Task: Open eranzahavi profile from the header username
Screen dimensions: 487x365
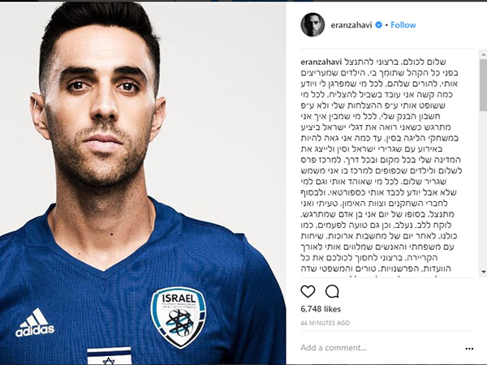Action: pyautogui.click(x=351, y=25)
